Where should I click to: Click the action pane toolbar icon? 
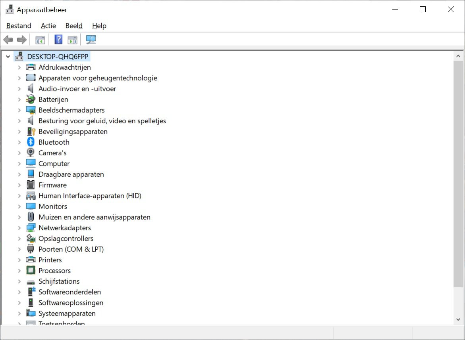coord(72,40)
